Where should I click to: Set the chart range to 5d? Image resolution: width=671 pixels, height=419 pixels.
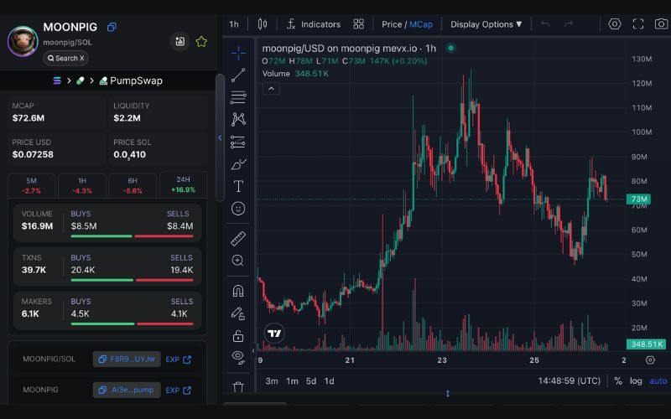pyautogui.click(x=311, y=381)
